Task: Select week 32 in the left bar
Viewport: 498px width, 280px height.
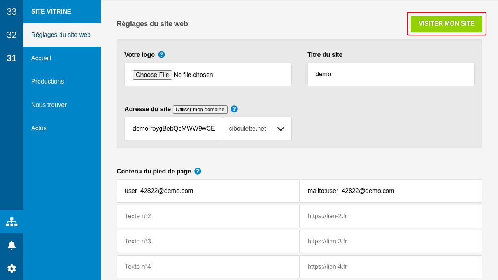Action: (12, 35)
